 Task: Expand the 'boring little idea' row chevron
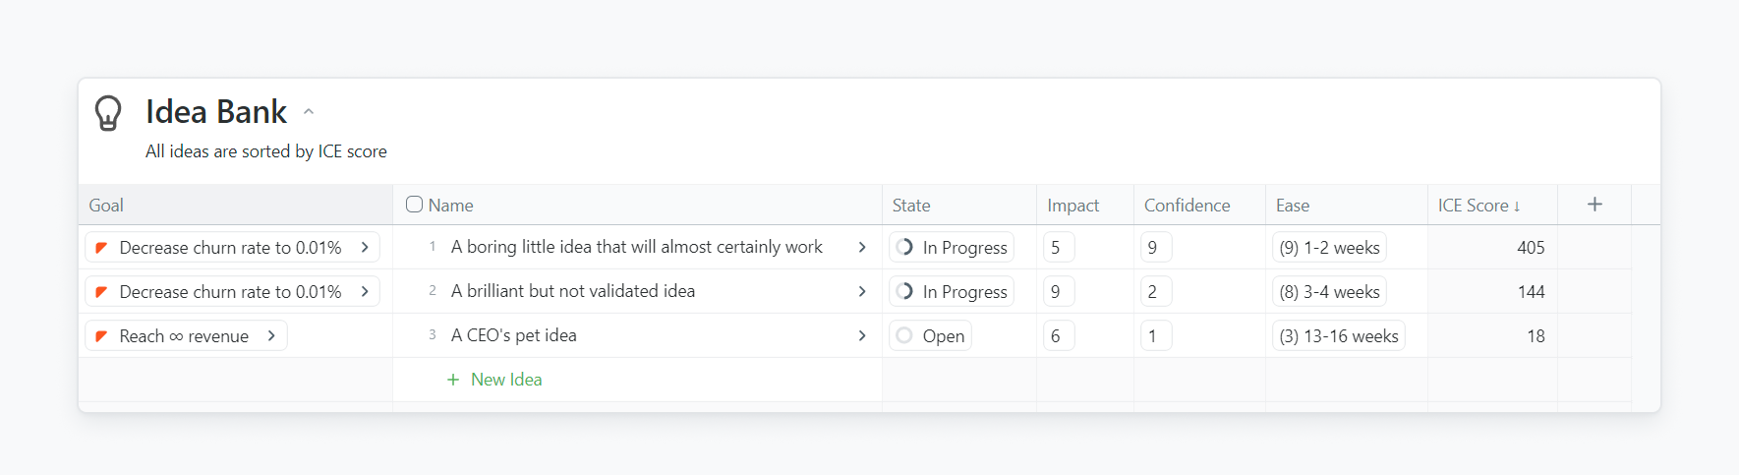[862, 247]
